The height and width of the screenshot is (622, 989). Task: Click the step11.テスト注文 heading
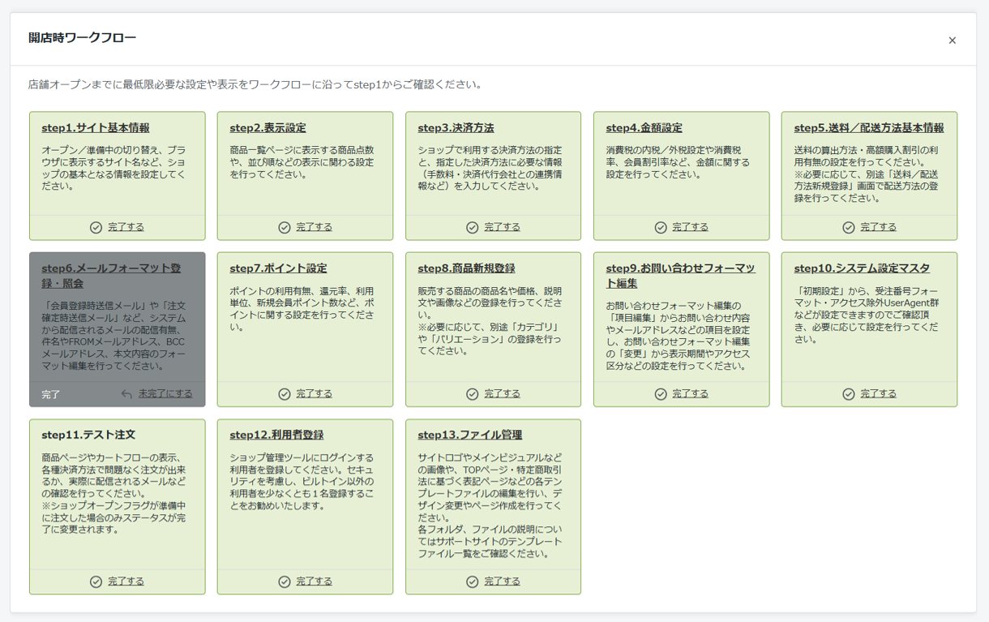tap(88, 435)
